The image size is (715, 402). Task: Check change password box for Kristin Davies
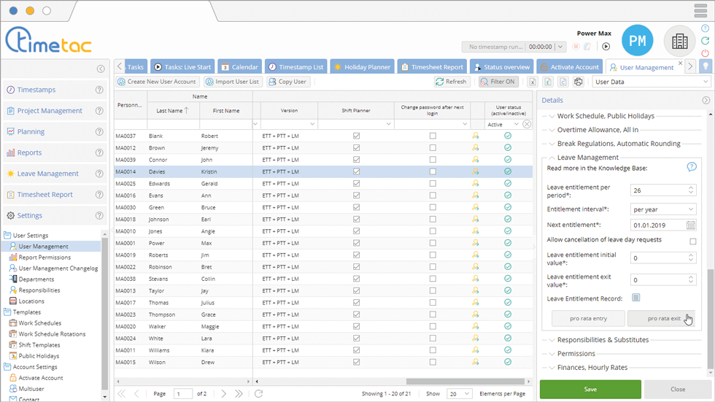(433, 171)
